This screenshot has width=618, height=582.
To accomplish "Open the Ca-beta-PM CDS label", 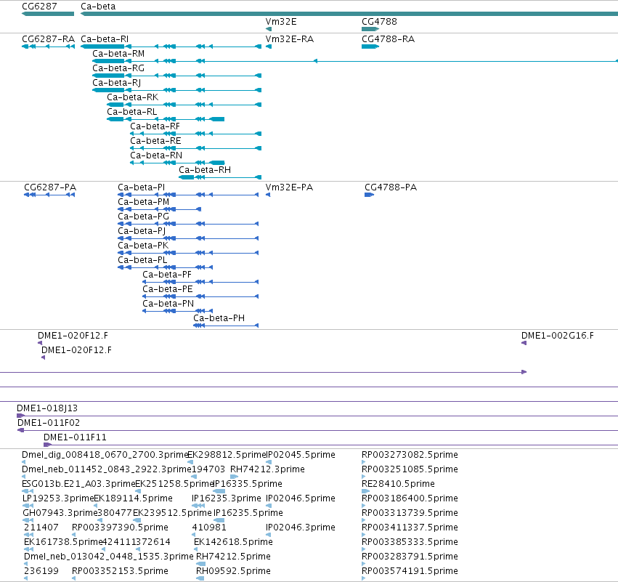I will [144, 201].
